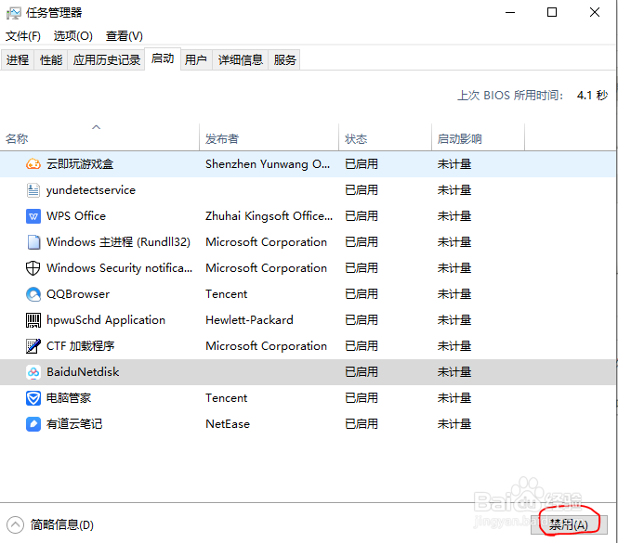Click the 禁用(A) button
This screenshot has height=543, width=618.
click(569, 524)
